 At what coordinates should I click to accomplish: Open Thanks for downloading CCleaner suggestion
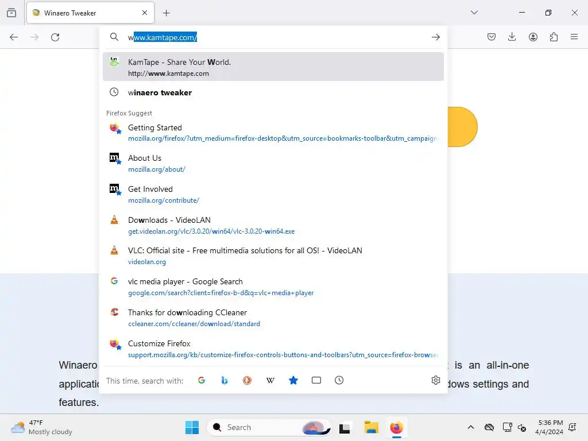(273, 318)
